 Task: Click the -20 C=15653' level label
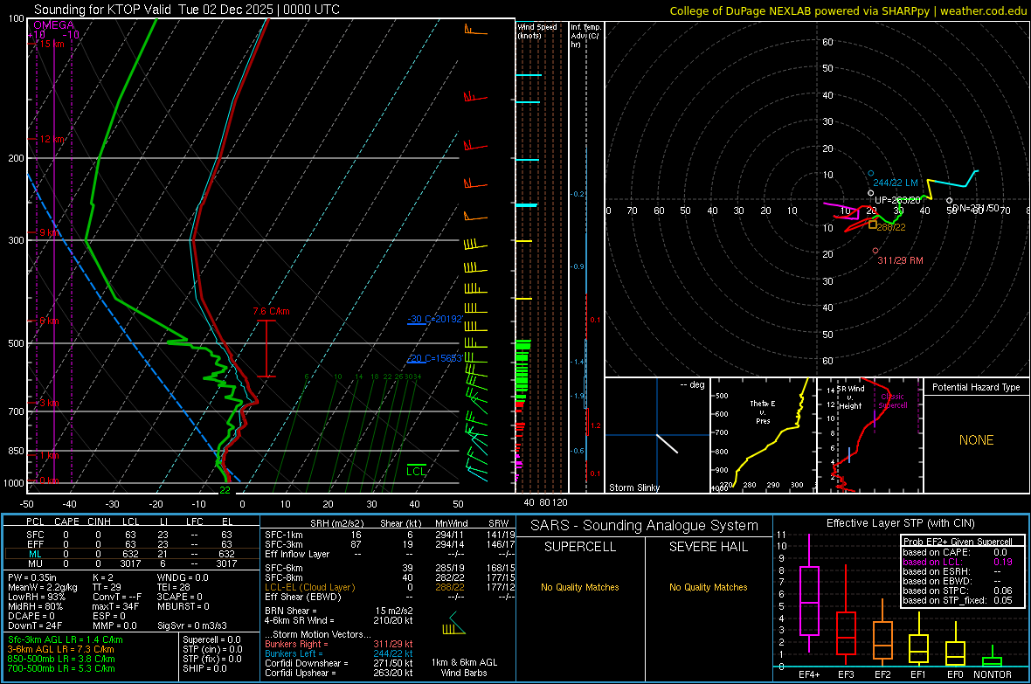tap(435, 358)
